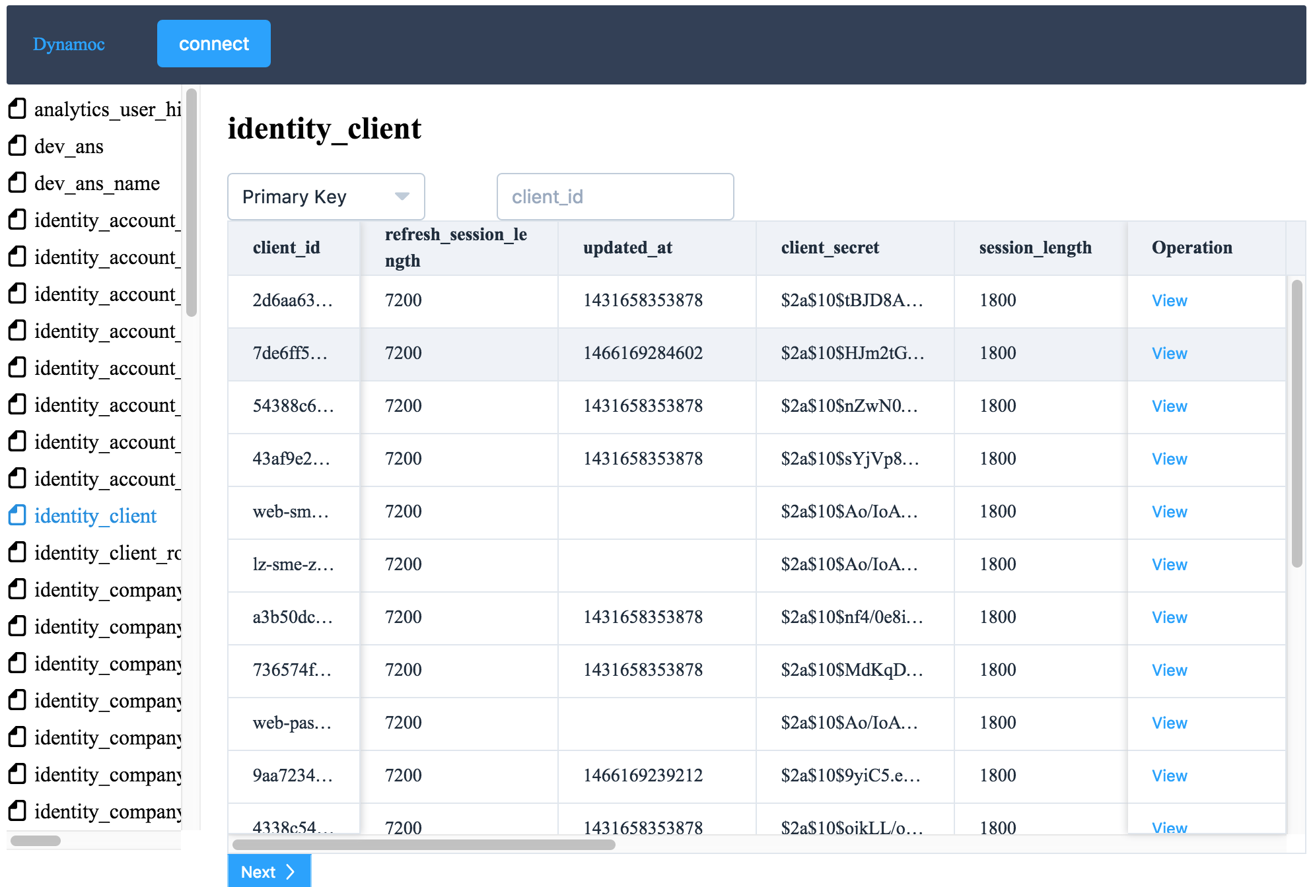Image resolution: width=1313 pixels, height=887 pixels.
Task: Open Primary Key dropdown selector
Action: click(x=325, y=195)
